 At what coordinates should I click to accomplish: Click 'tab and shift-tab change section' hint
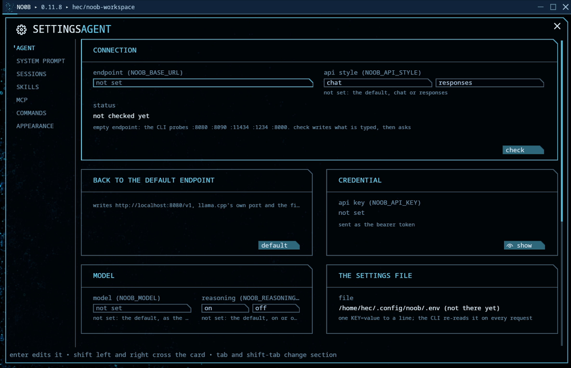click(x=276, y=355)
